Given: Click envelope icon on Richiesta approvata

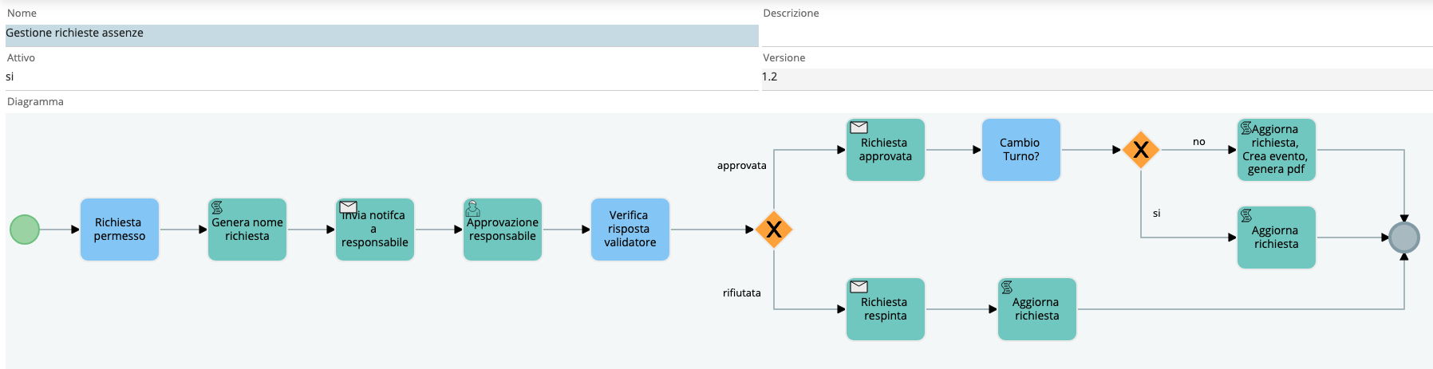Looking at the screenshot, I should 859,128.
